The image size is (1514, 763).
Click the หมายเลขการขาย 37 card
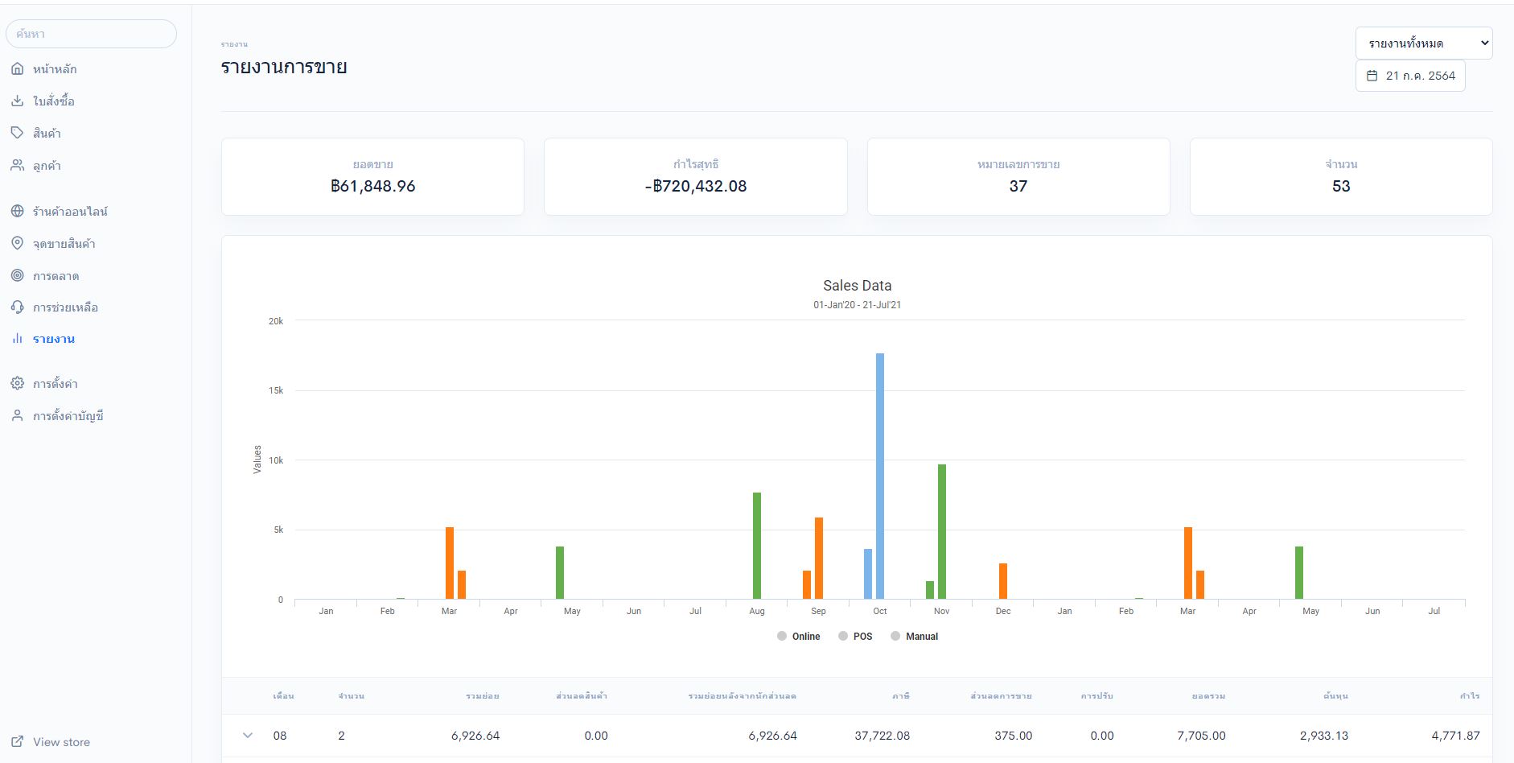[x=1018, y=176]
